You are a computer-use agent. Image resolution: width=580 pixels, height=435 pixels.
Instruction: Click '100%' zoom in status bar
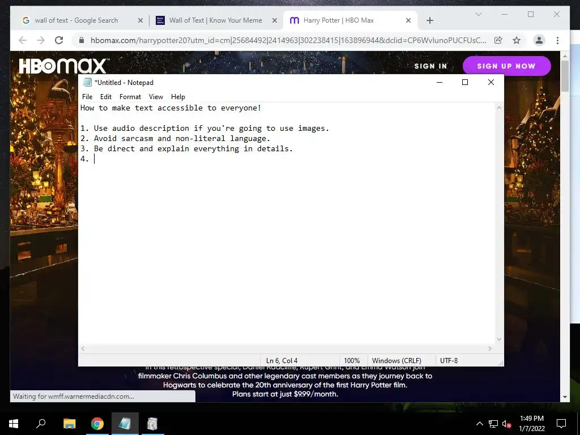tap(352, 361)
